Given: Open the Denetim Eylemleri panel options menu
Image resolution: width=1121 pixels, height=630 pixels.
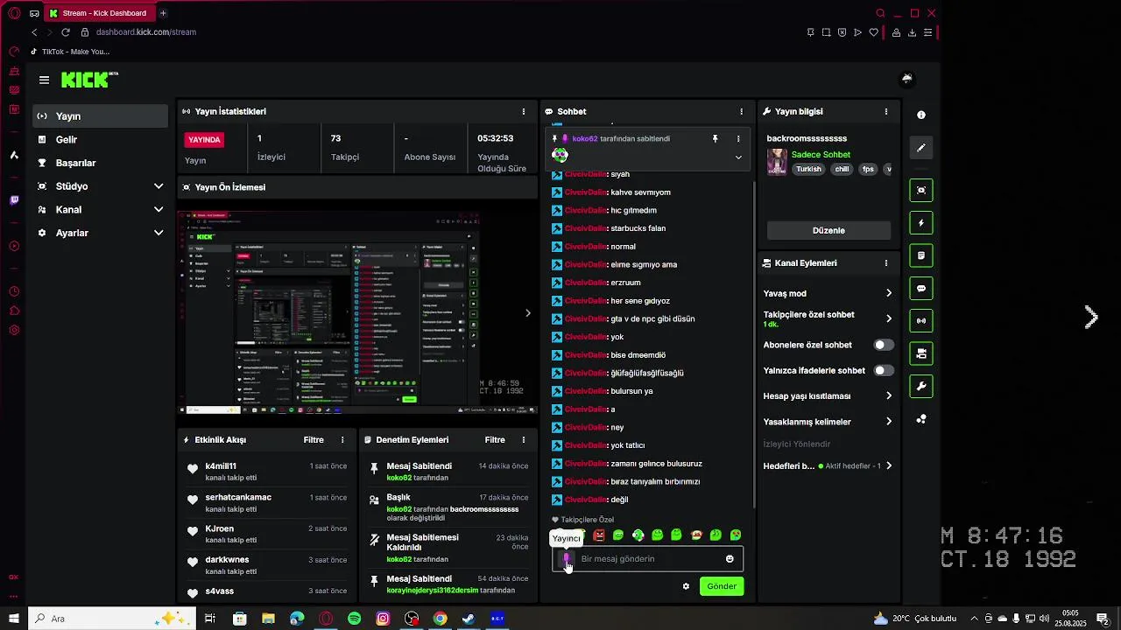Looking at the screenshot, I should point(524,440).
